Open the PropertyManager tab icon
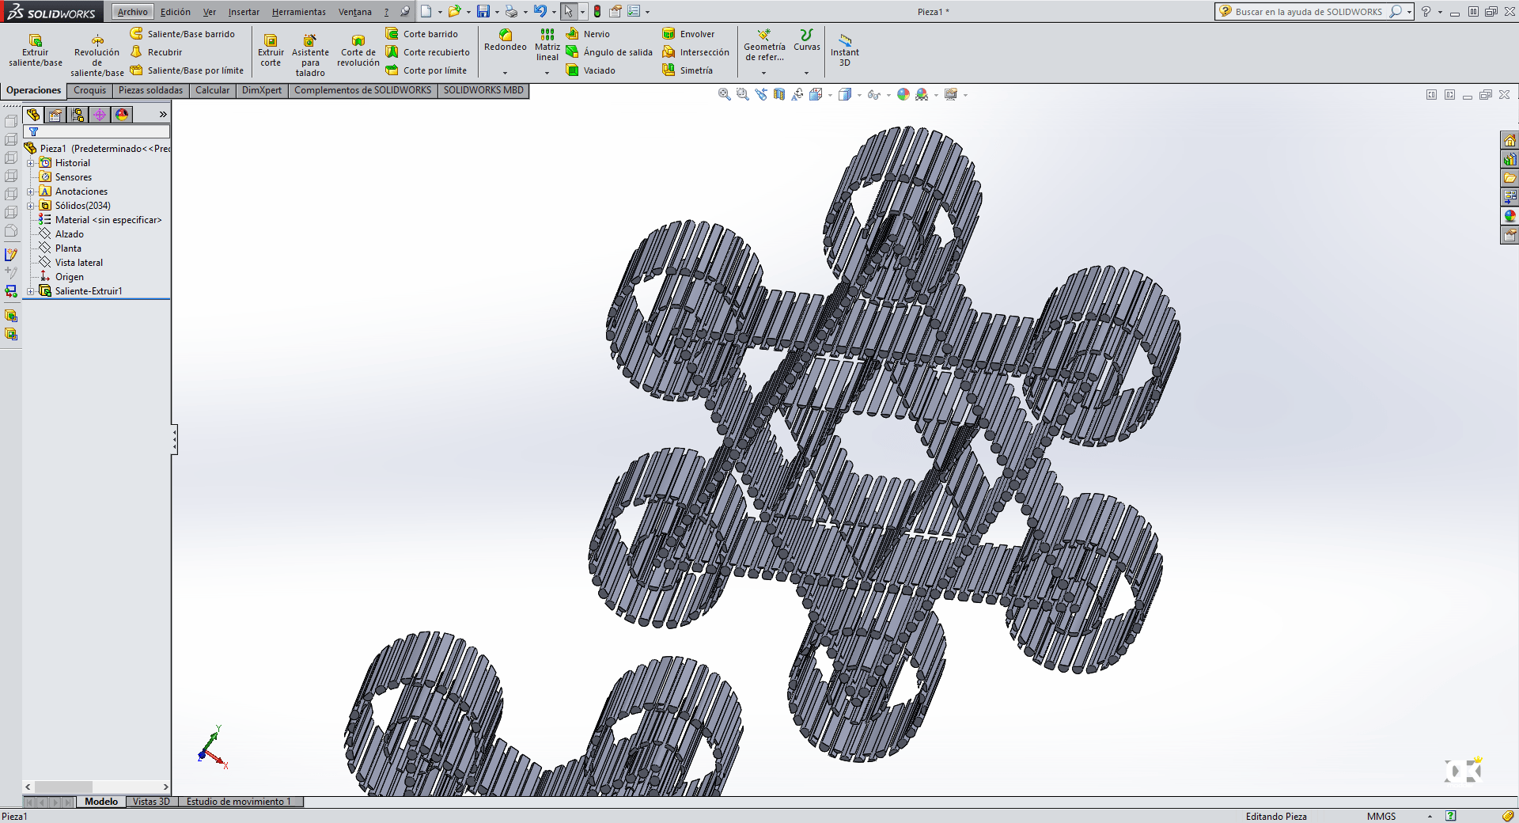The width and height of the screenshot is (1519, 823). [55, 115]
